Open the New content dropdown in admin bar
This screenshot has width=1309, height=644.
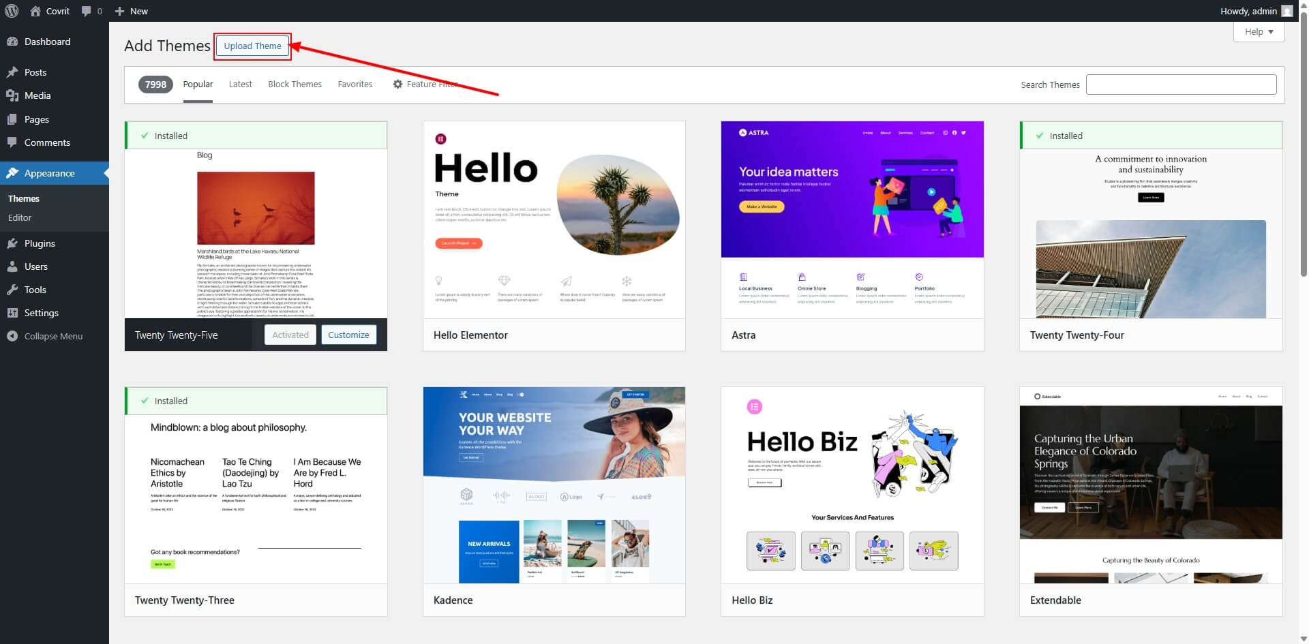(132, 11)
